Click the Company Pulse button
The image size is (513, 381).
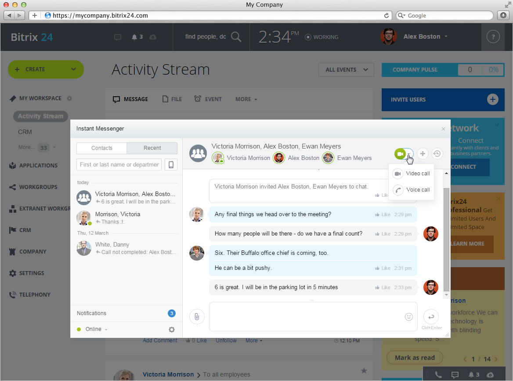[443, 70]
